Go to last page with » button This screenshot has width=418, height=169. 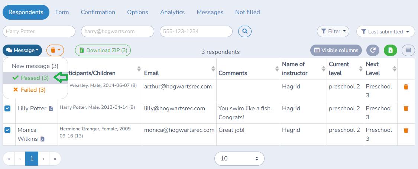55,159
